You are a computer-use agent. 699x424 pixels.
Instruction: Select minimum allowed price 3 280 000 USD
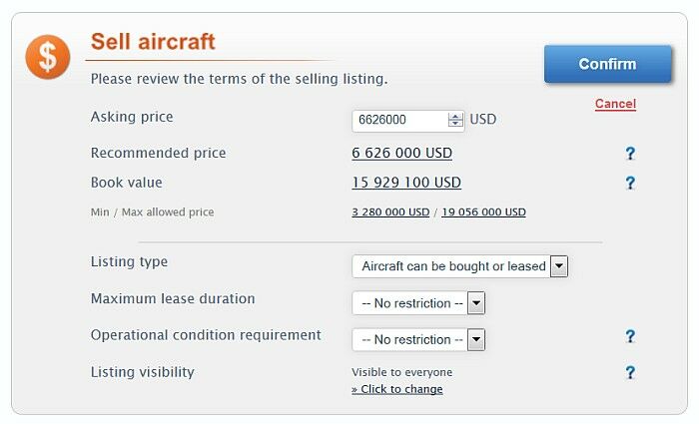coord(390,212)
